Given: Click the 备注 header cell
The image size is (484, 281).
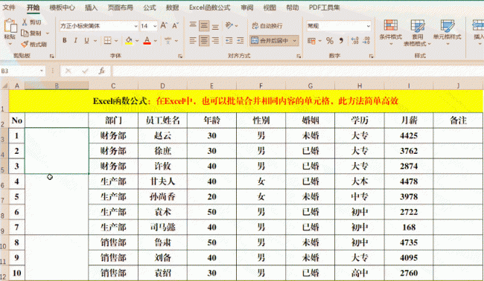Looking at the screenshot, I should (459, 120).
